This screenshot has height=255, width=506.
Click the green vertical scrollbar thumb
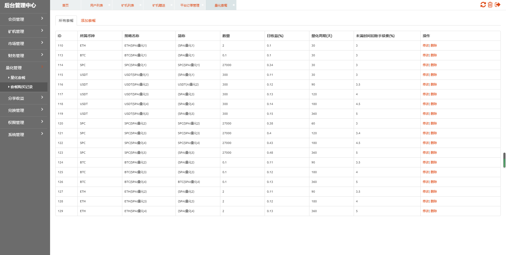pyautogui.click(x=504, y=160)
